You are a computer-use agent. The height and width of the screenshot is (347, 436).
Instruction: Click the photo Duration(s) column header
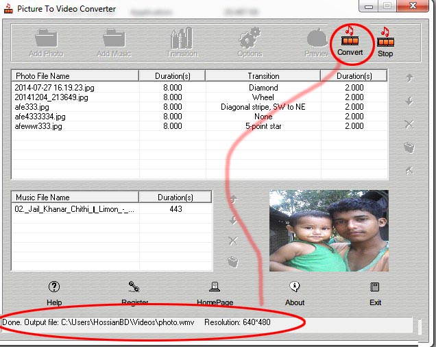pyautogui.click(x=172, y=76)
